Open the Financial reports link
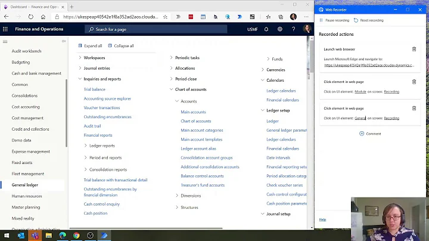 pyautogui.click(x=98, y=135)
